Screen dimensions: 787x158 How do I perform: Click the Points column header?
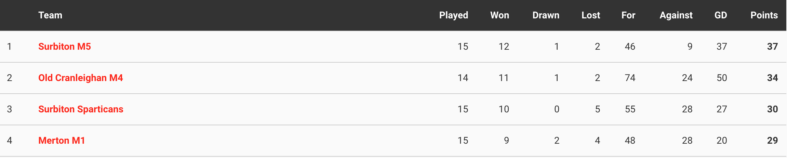click(764, 15)
